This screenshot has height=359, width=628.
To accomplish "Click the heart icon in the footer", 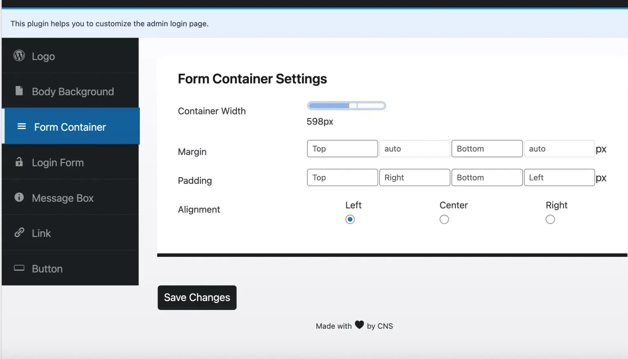I will pyautogui.click(x=359, y=325).
